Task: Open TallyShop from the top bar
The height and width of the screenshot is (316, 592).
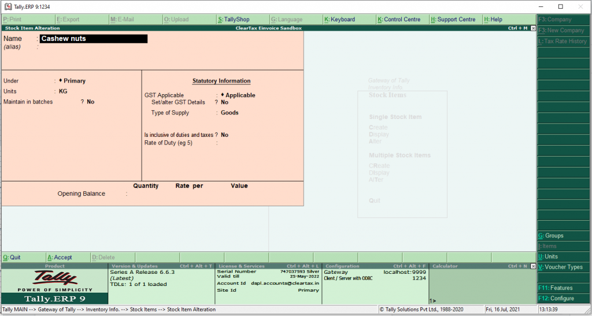Action: pos(234,19)
